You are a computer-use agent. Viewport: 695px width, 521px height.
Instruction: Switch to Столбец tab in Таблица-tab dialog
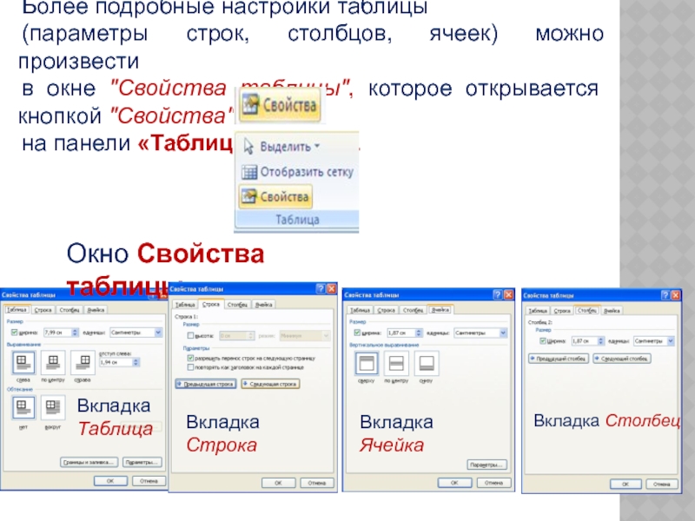(x=69, y=310)
